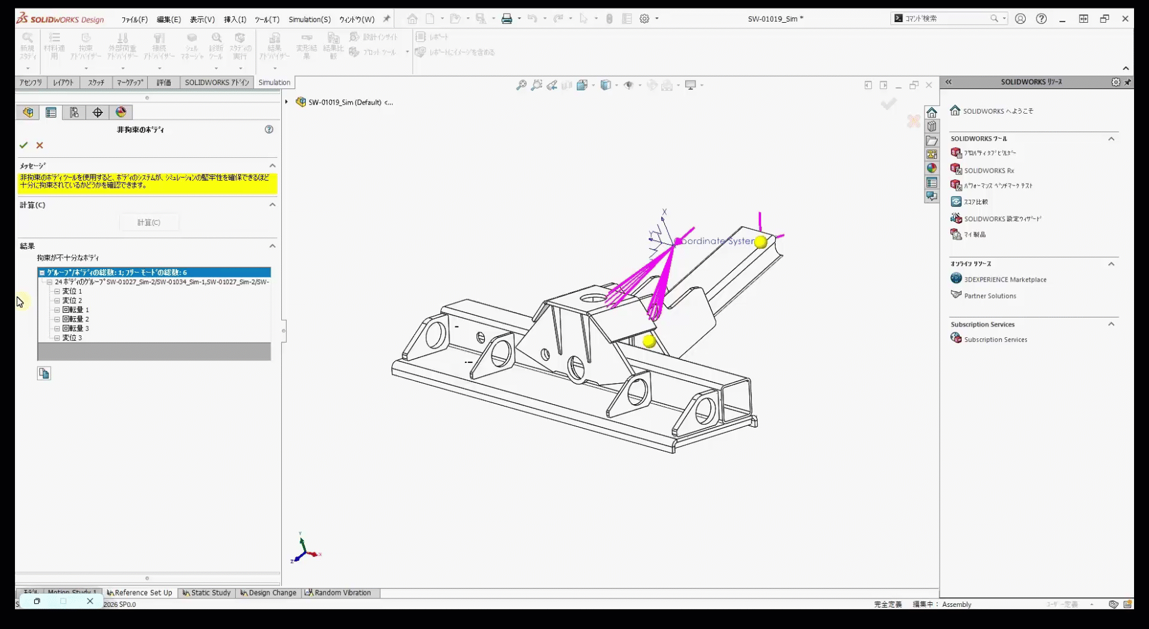
Task: Select the 変位 1 result item
Action: pos(72,291)
